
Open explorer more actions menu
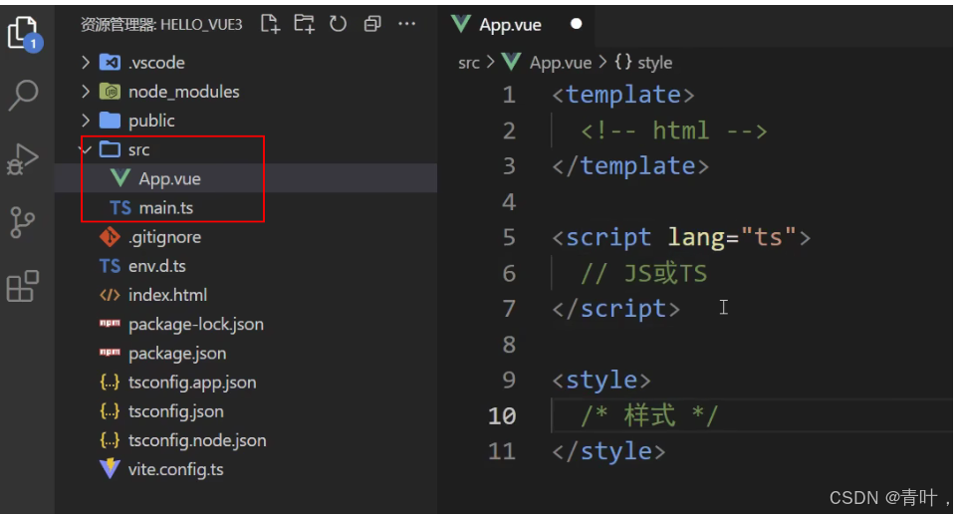point(407,25)
